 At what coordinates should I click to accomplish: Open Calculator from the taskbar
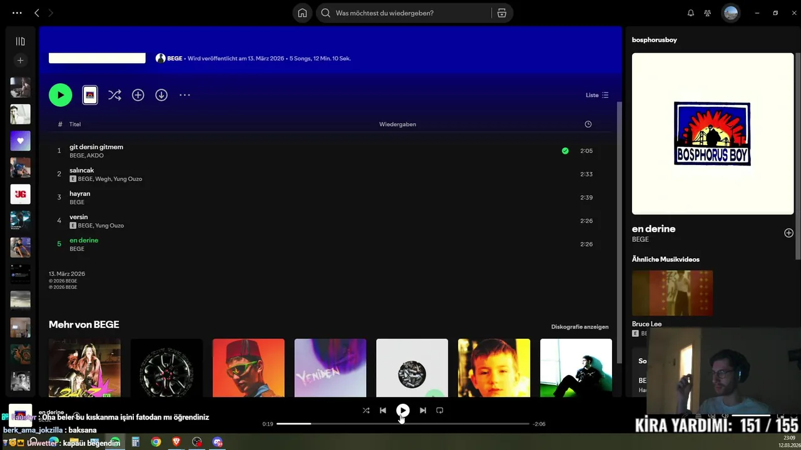click(x=135, y=442)
